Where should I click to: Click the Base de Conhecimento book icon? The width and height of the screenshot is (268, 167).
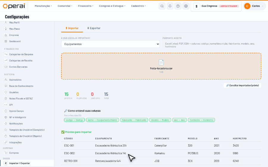click(x=6, y=86)
